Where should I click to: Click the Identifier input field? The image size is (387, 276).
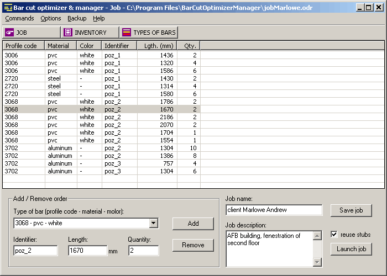coord(35,251)
